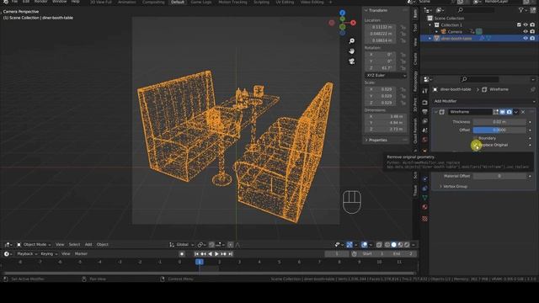Image resolution: width=539 pixels, height=303 pixels.
Task: Click the Material Offset field
Action: tap(499, 176)
